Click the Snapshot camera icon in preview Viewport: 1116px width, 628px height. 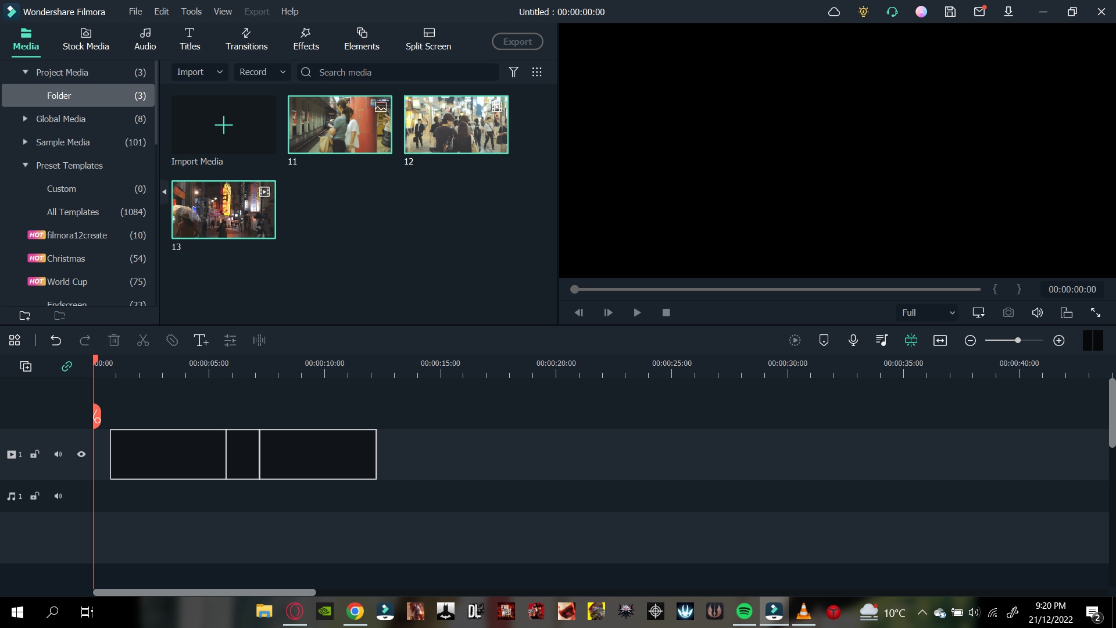pos(1008,313)
